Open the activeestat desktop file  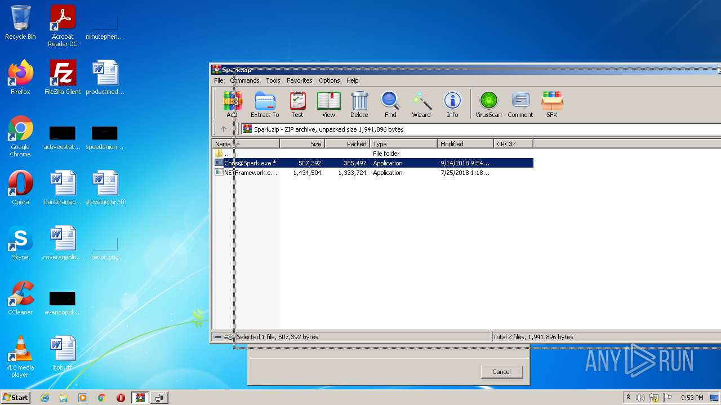click(x=63, y=138)
